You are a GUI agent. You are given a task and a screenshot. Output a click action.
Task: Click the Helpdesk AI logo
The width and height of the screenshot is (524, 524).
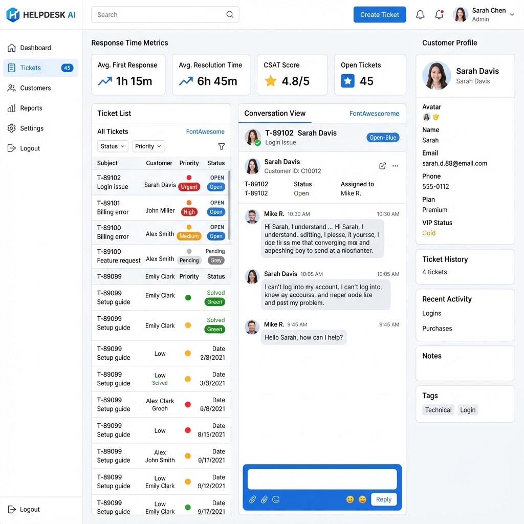(x=41, y=15)
